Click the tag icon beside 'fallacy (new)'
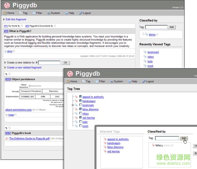The image size is (197, 169). 153,145
